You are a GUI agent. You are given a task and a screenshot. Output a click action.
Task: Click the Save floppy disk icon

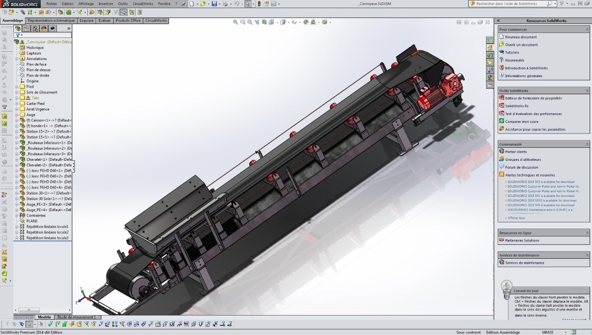(x=214, y=4)
